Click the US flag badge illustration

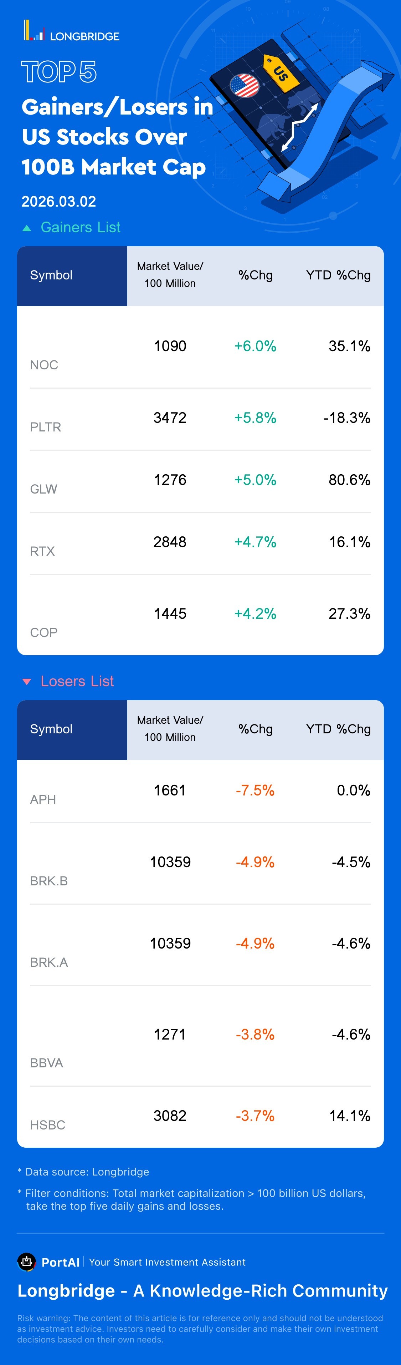coord(245,85)
